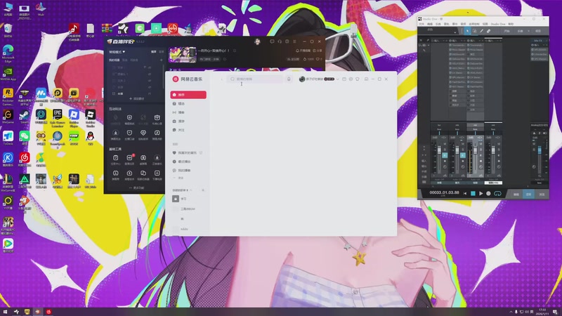This screenshot has width=562, height=316.
Task: Click the microphone icon beside NetEase search box
Action: pyautogui.click(x=289, y=79)
